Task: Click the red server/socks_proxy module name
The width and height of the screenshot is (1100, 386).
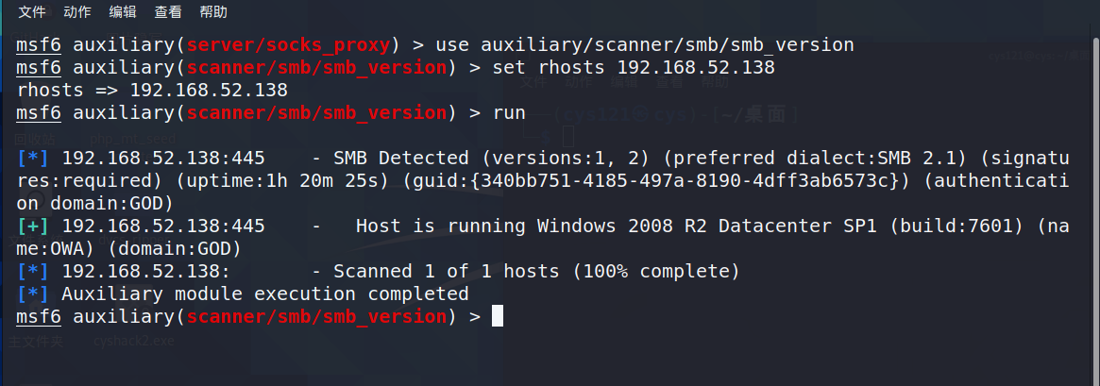Action: [x=288, y=45]
